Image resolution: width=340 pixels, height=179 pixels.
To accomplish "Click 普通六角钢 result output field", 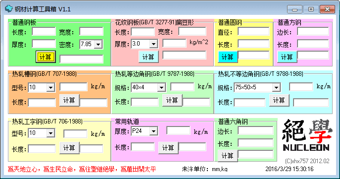I will coord(255,154).
